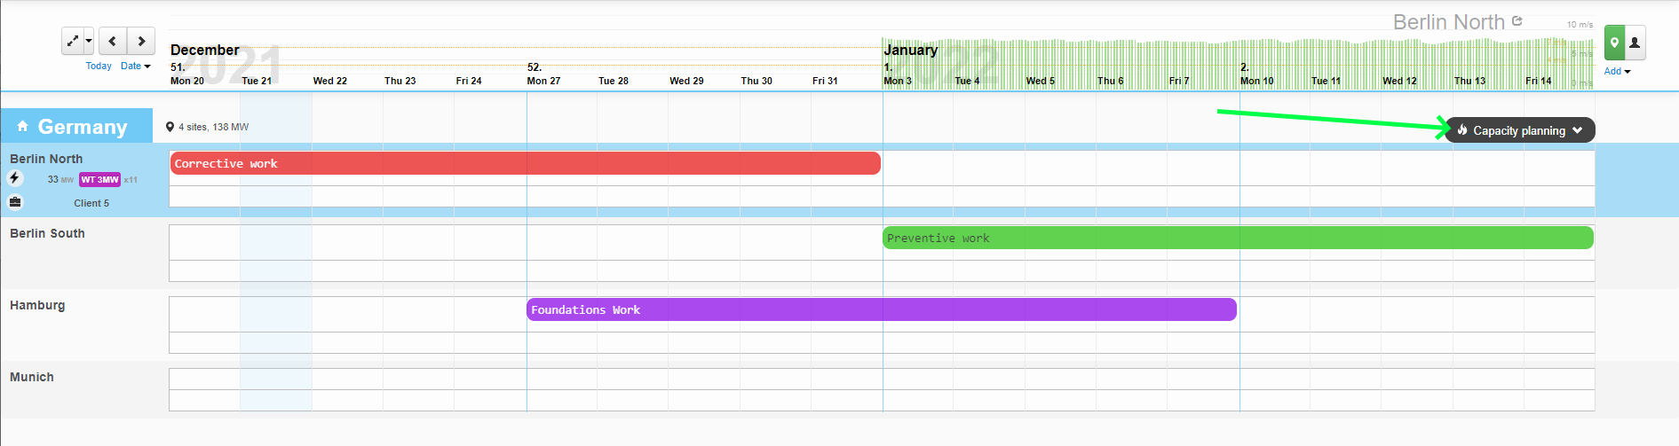Viewport: 1679px width, 446px height.
Task: Open dropdown arrow next to expand button
Action: (89, 41)
